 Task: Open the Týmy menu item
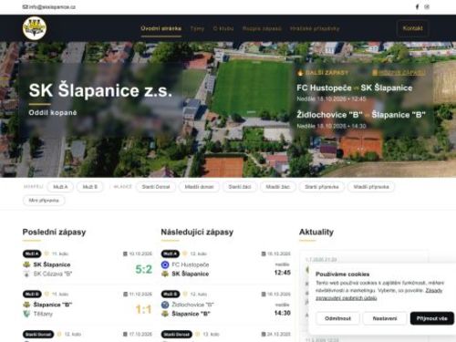click(197, 28)
